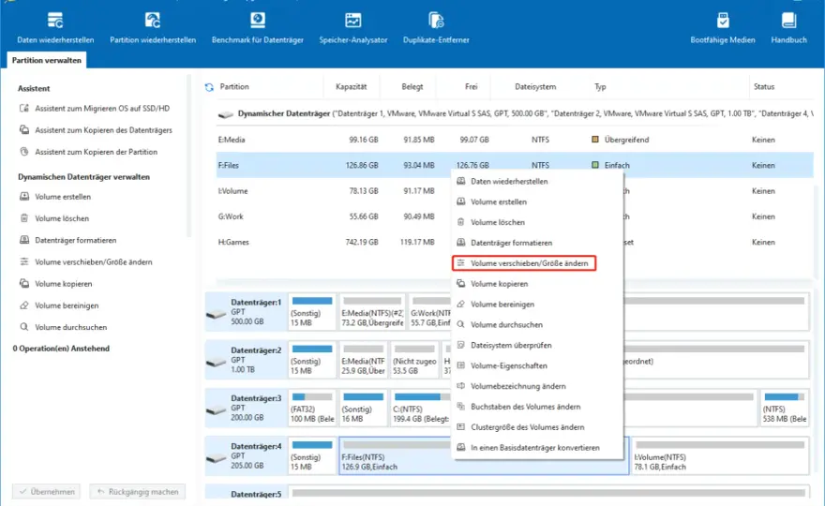The image size is (825, 506).
Task: Choose Datenträger formatieren in context menu
Action: tap(537, 243)
